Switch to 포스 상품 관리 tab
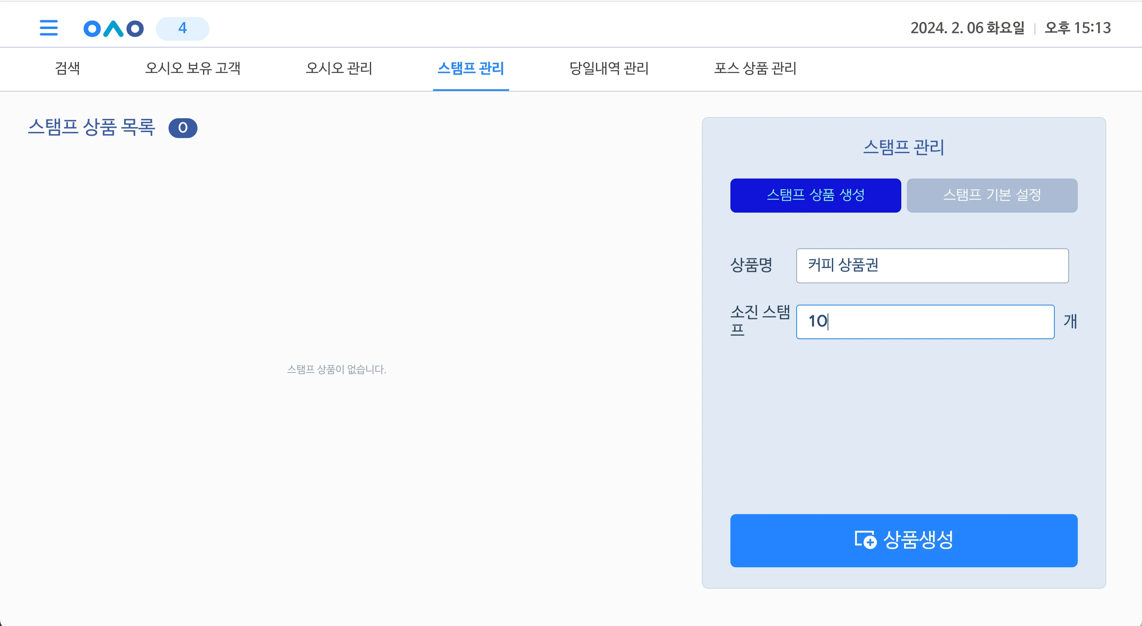Screen dimensions: 1142x626 tap(755, 68)
